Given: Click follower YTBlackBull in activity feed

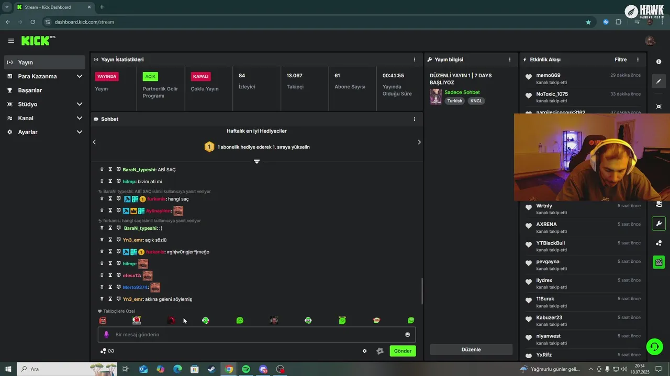Looking at the screenshot, I should [550, 243].
